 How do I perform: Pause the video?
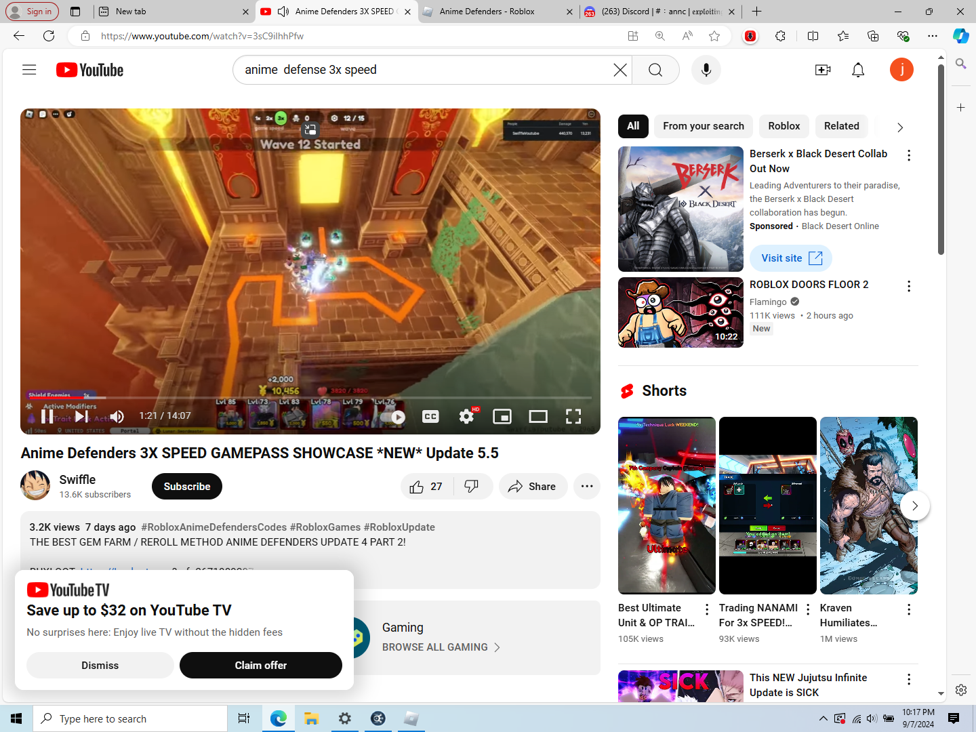tap(47, 416)
